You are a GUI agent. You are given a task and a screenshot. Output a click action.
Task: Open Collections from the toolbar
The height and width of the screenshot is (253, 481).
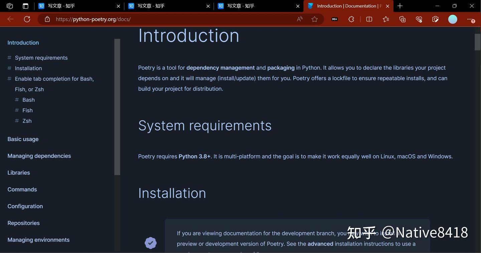coord(403,19)
